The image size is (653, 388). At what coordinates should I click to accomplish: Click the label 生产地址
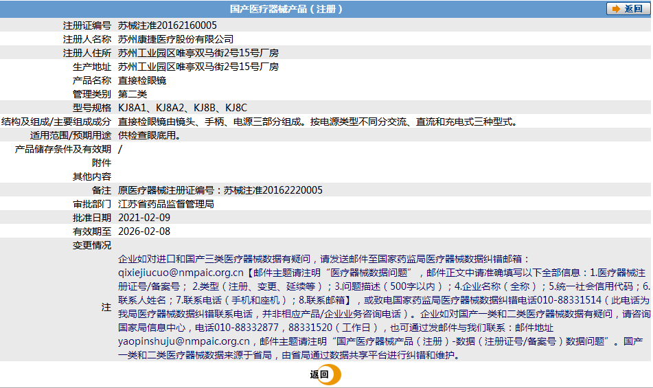pyautogui.click(x=92, y=67)
